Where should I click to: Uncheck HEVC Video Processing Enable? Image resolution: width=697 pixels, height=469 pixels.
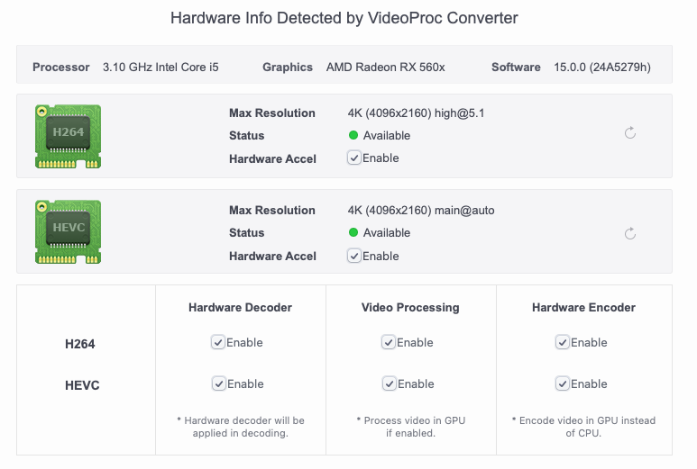click(389, 383)
